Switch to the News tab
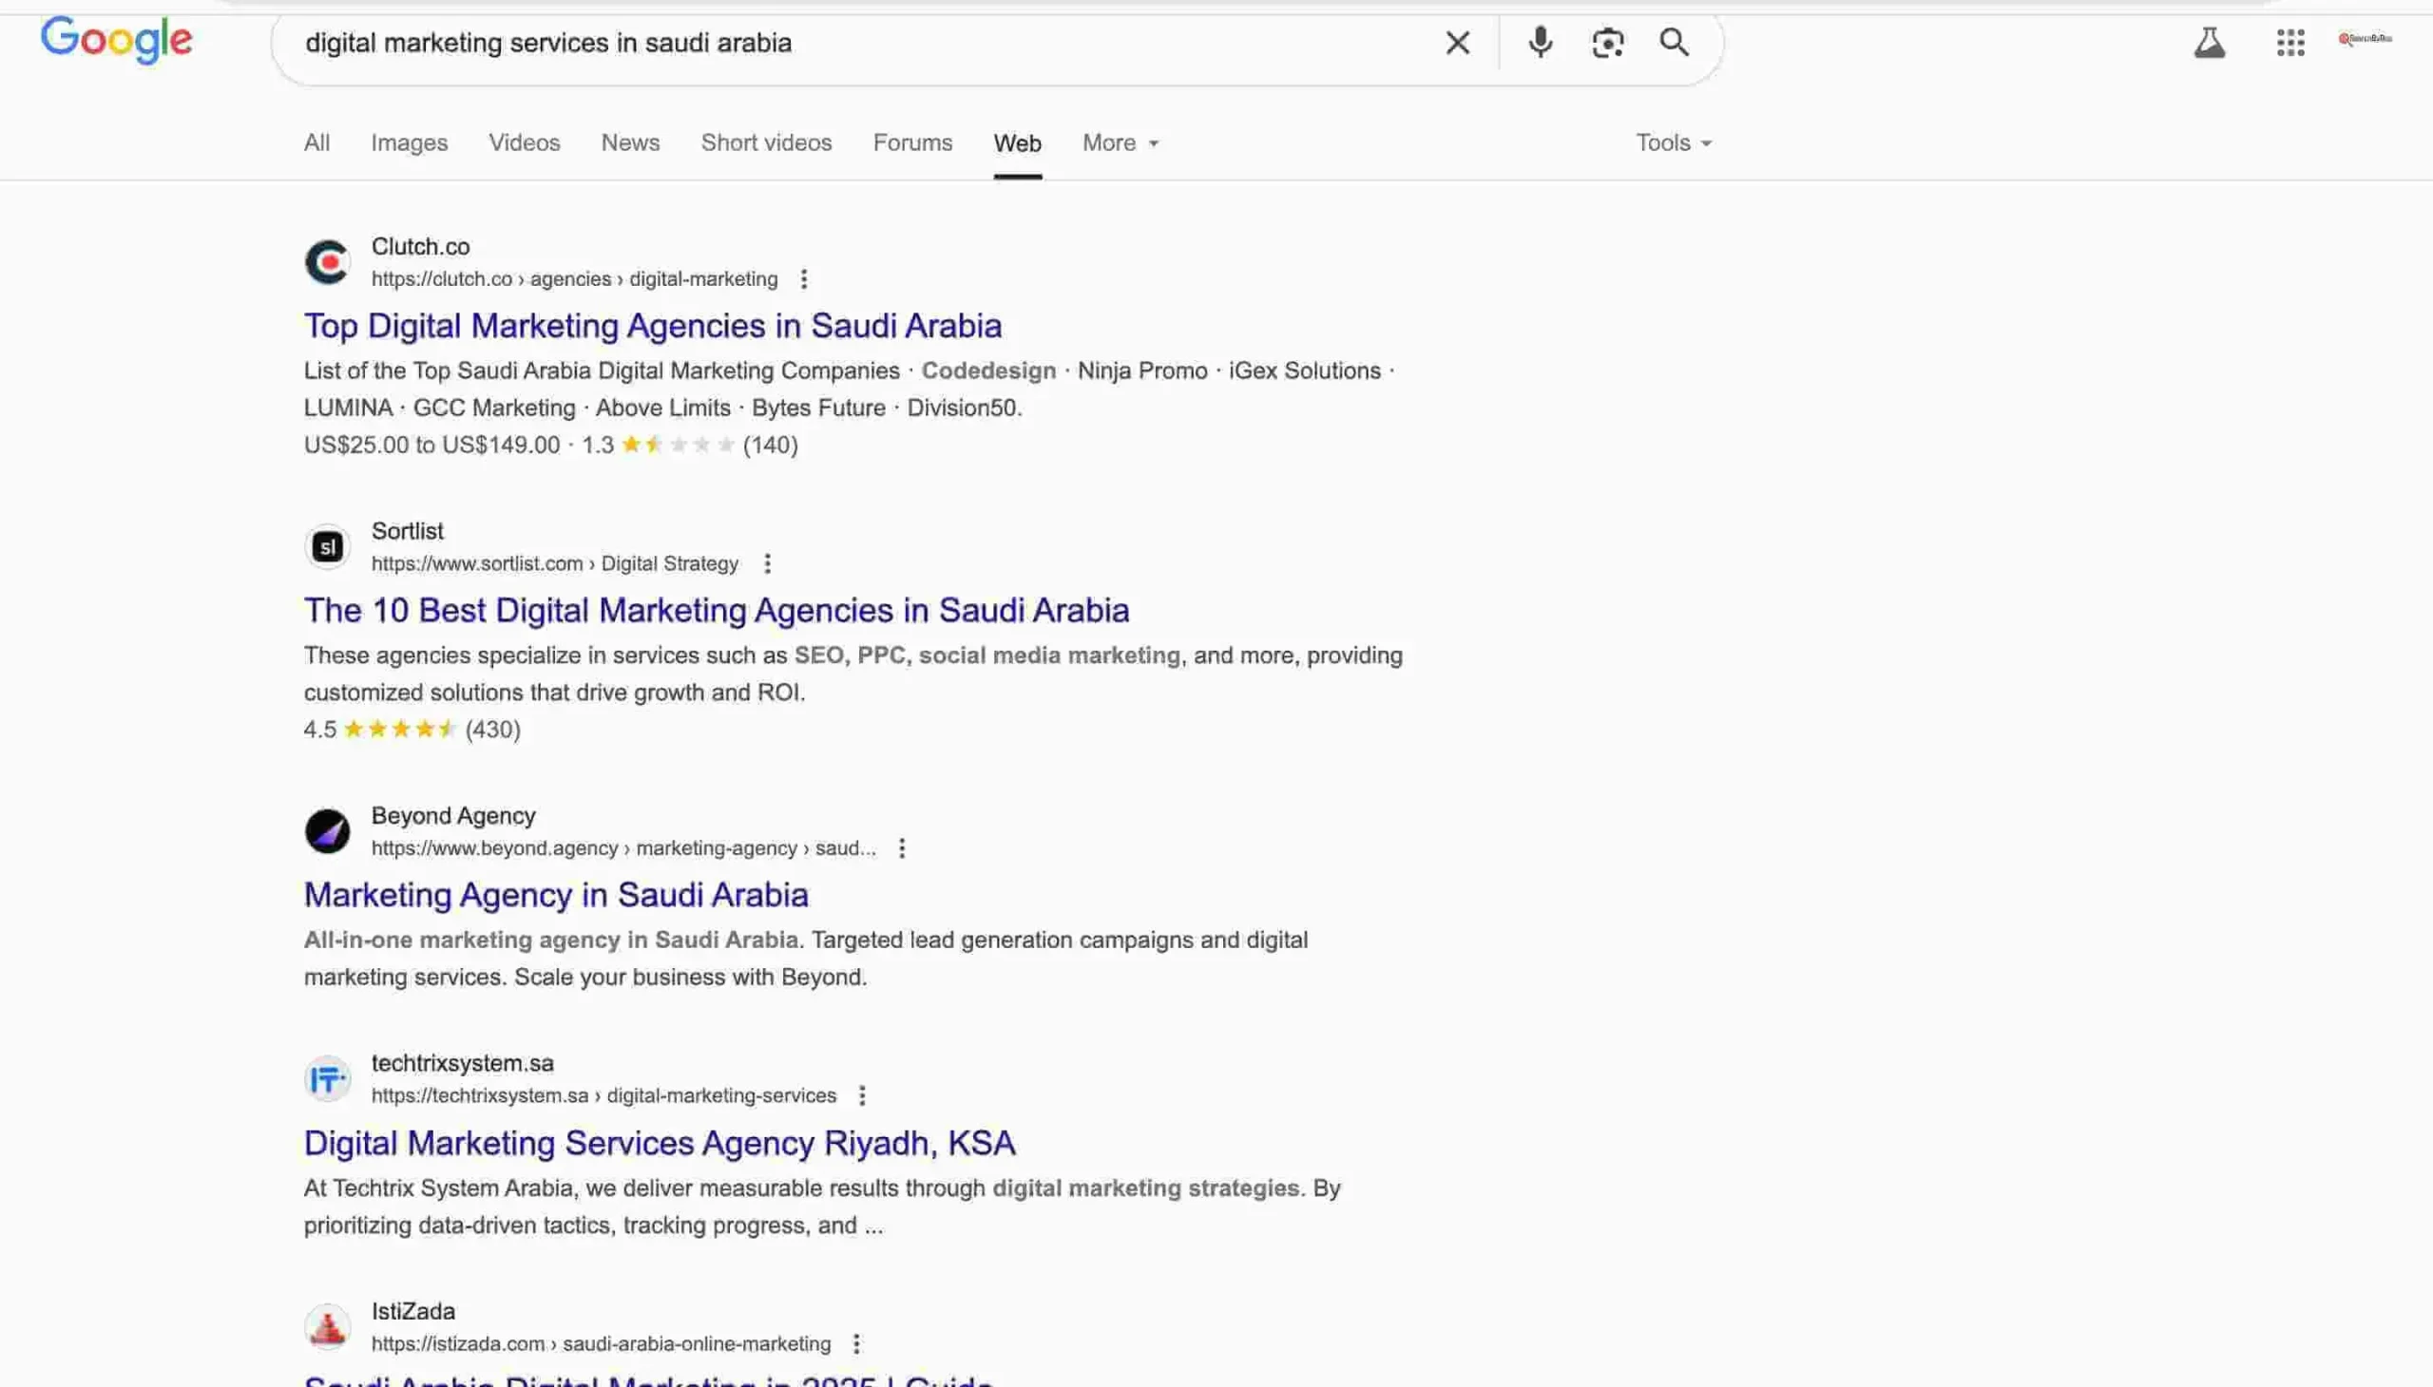 [x=629, y=142]
